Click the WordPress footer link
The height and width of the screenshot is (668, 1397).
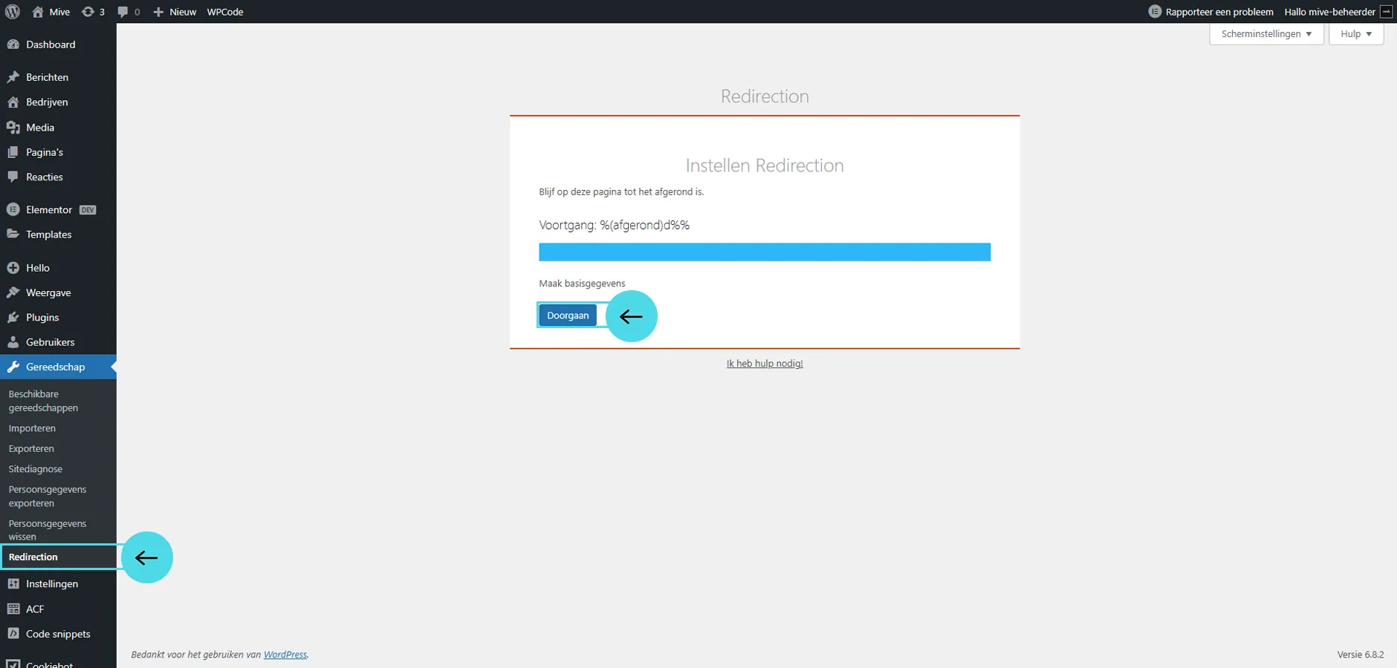click(x=285, y=655)
